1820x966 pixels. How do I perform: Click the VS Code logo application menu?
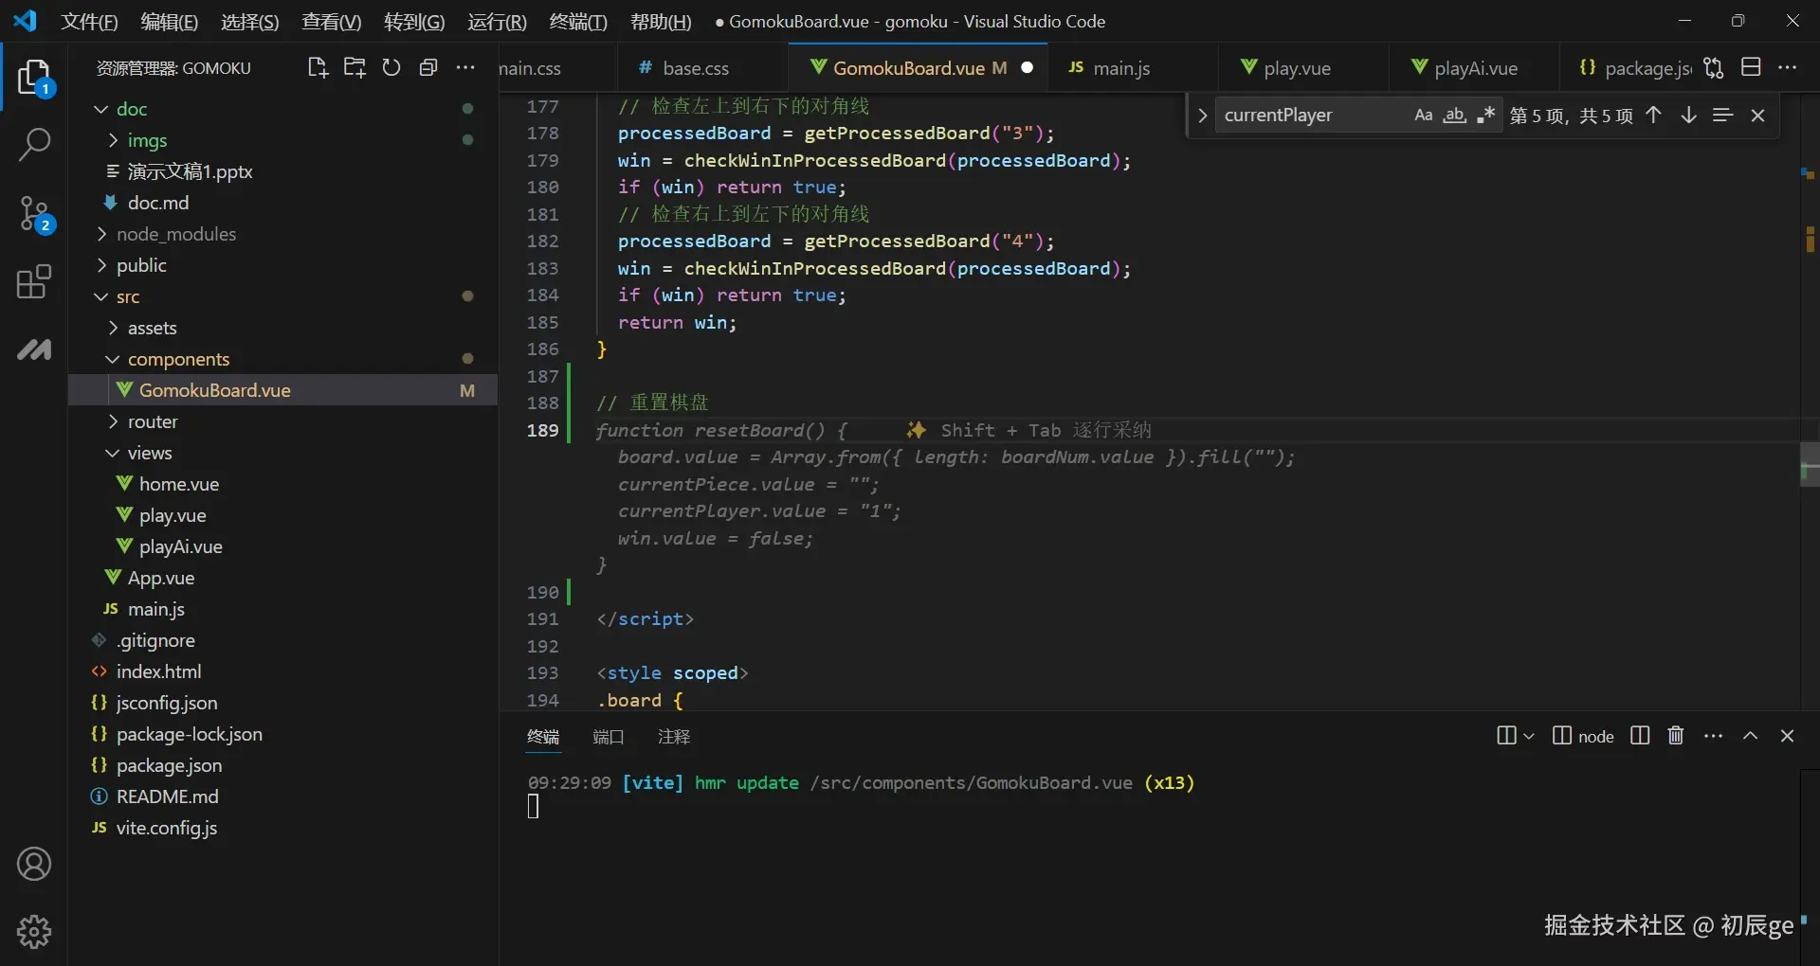tap(26, 21)
